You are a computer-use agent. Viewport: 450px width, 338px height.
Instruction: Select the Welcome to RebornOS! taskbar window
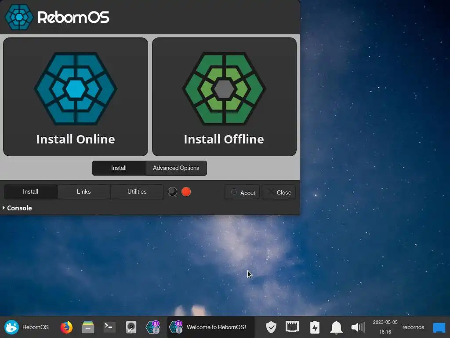(210, 327)
